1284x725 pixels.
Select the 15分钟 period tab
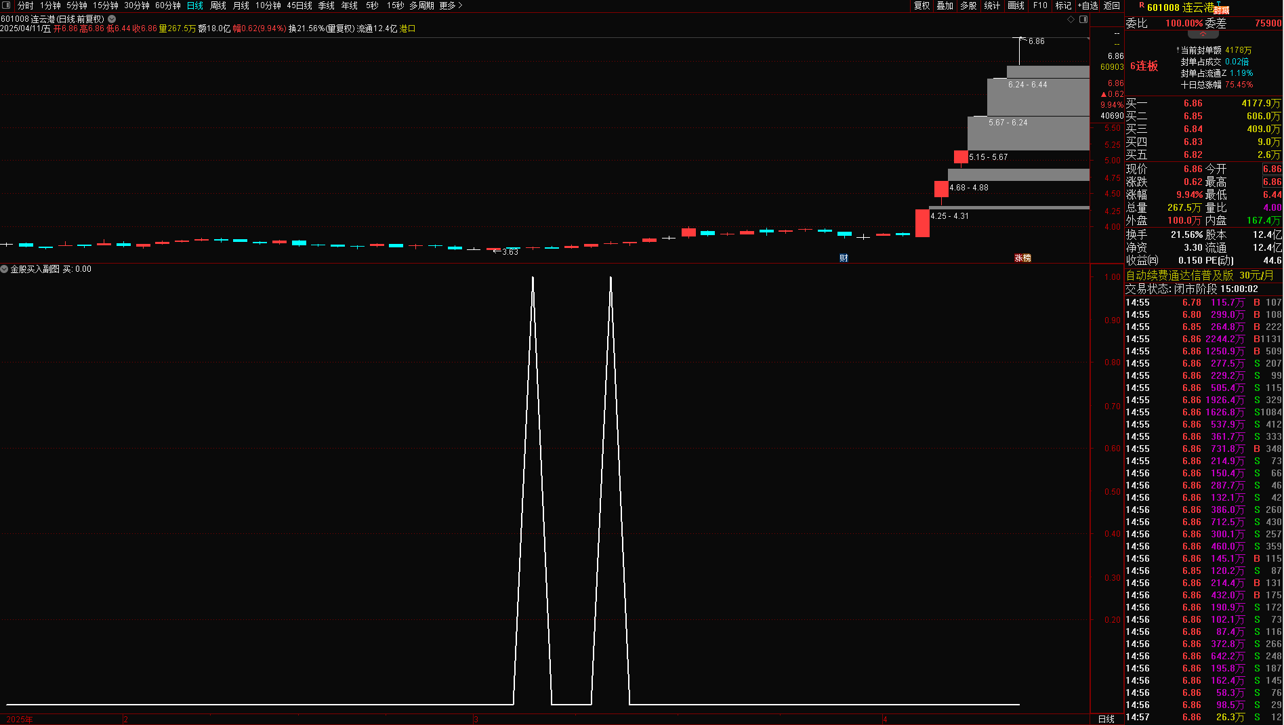106,5
